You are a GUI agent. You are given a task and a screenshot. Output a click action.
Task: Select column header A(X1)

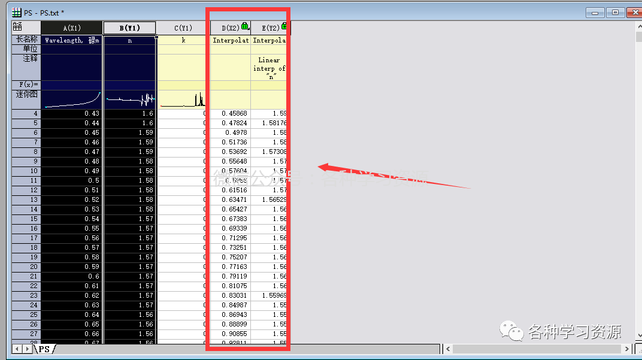pos(72,28)
